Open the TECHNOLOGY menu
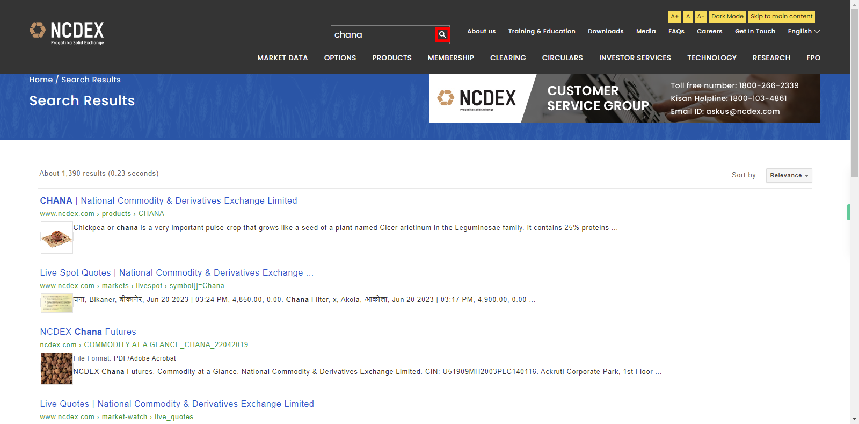The height and width of the screenshot is (424, 859). (x=712, y=58)
